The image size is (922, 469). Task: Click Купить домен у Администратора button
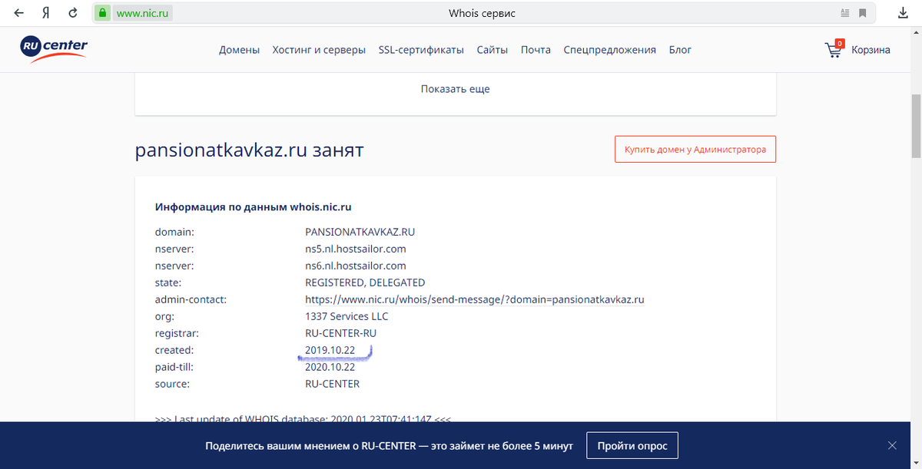pyautogui.click(x=695, y=150)
